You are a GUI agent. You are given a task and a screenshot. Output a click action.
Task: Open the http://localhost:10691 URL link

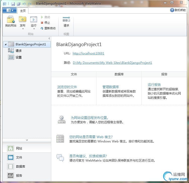point(88,53)
